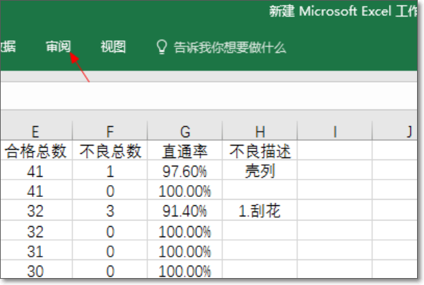The height and width of the screenshot is (285, 424).
Task: Select column E header
Action: pyautogui.click(x=35, y=131)
